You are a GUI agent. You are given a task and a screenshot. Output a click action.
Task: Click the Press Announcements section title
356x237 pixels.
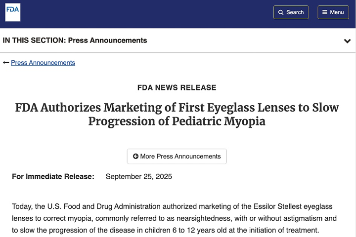coord(108,40)
